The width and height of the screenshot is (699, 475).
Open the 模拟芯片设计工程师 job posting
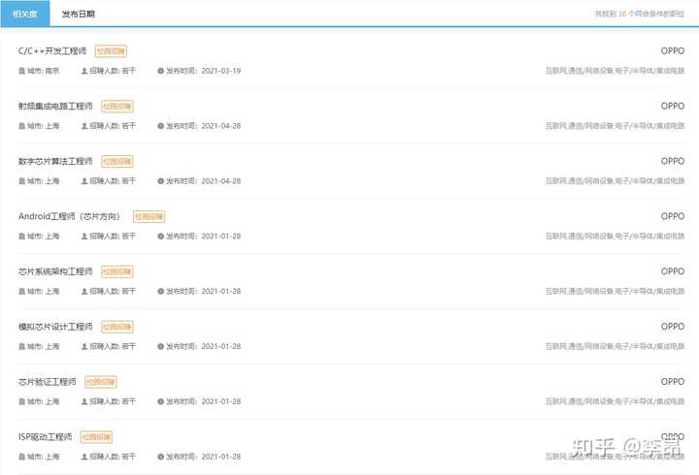55,327
